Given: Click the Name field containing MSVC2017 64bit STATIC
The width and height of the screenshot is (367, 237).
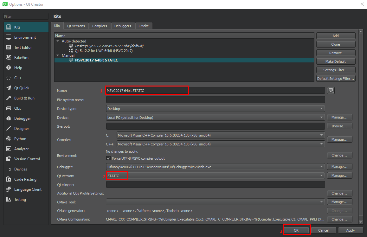Looking at the screenshot, I should tap(215, 91).
